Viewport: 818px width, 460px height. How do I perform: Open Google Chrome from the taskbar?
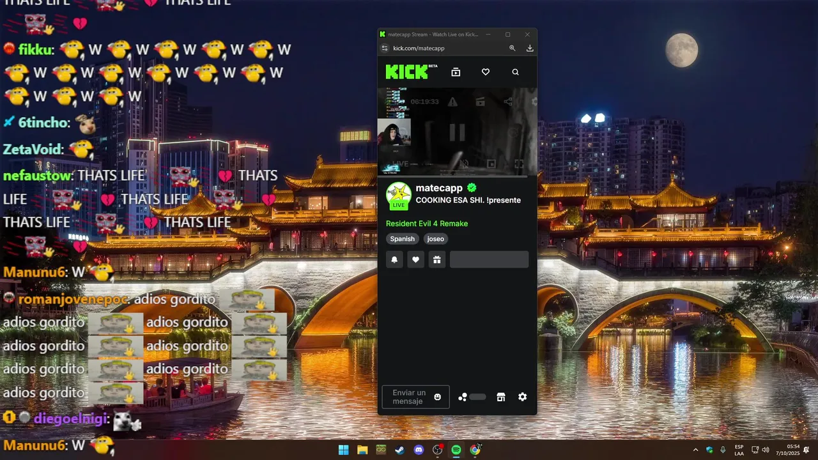[x=475, y=450]
